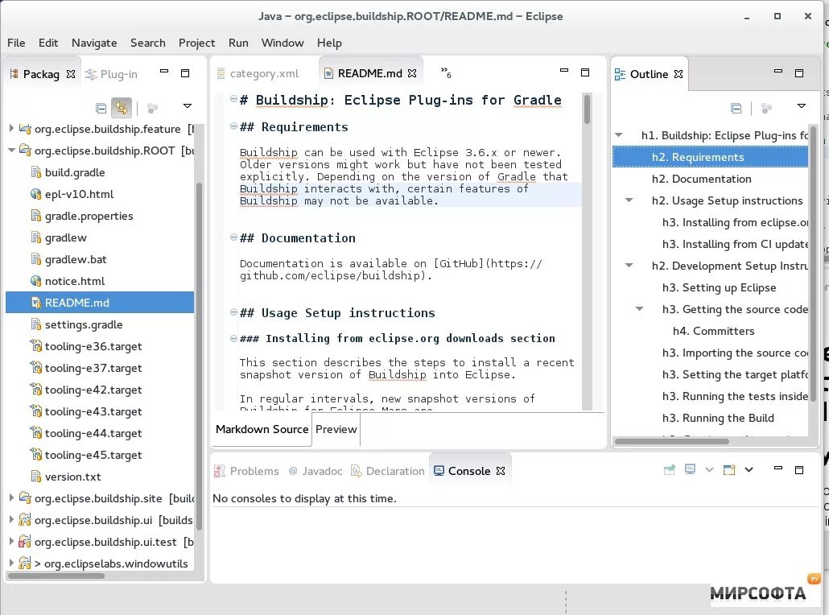
Task: Expand org.eclipse.buildship.ui.test project
Action: [11, 541]
